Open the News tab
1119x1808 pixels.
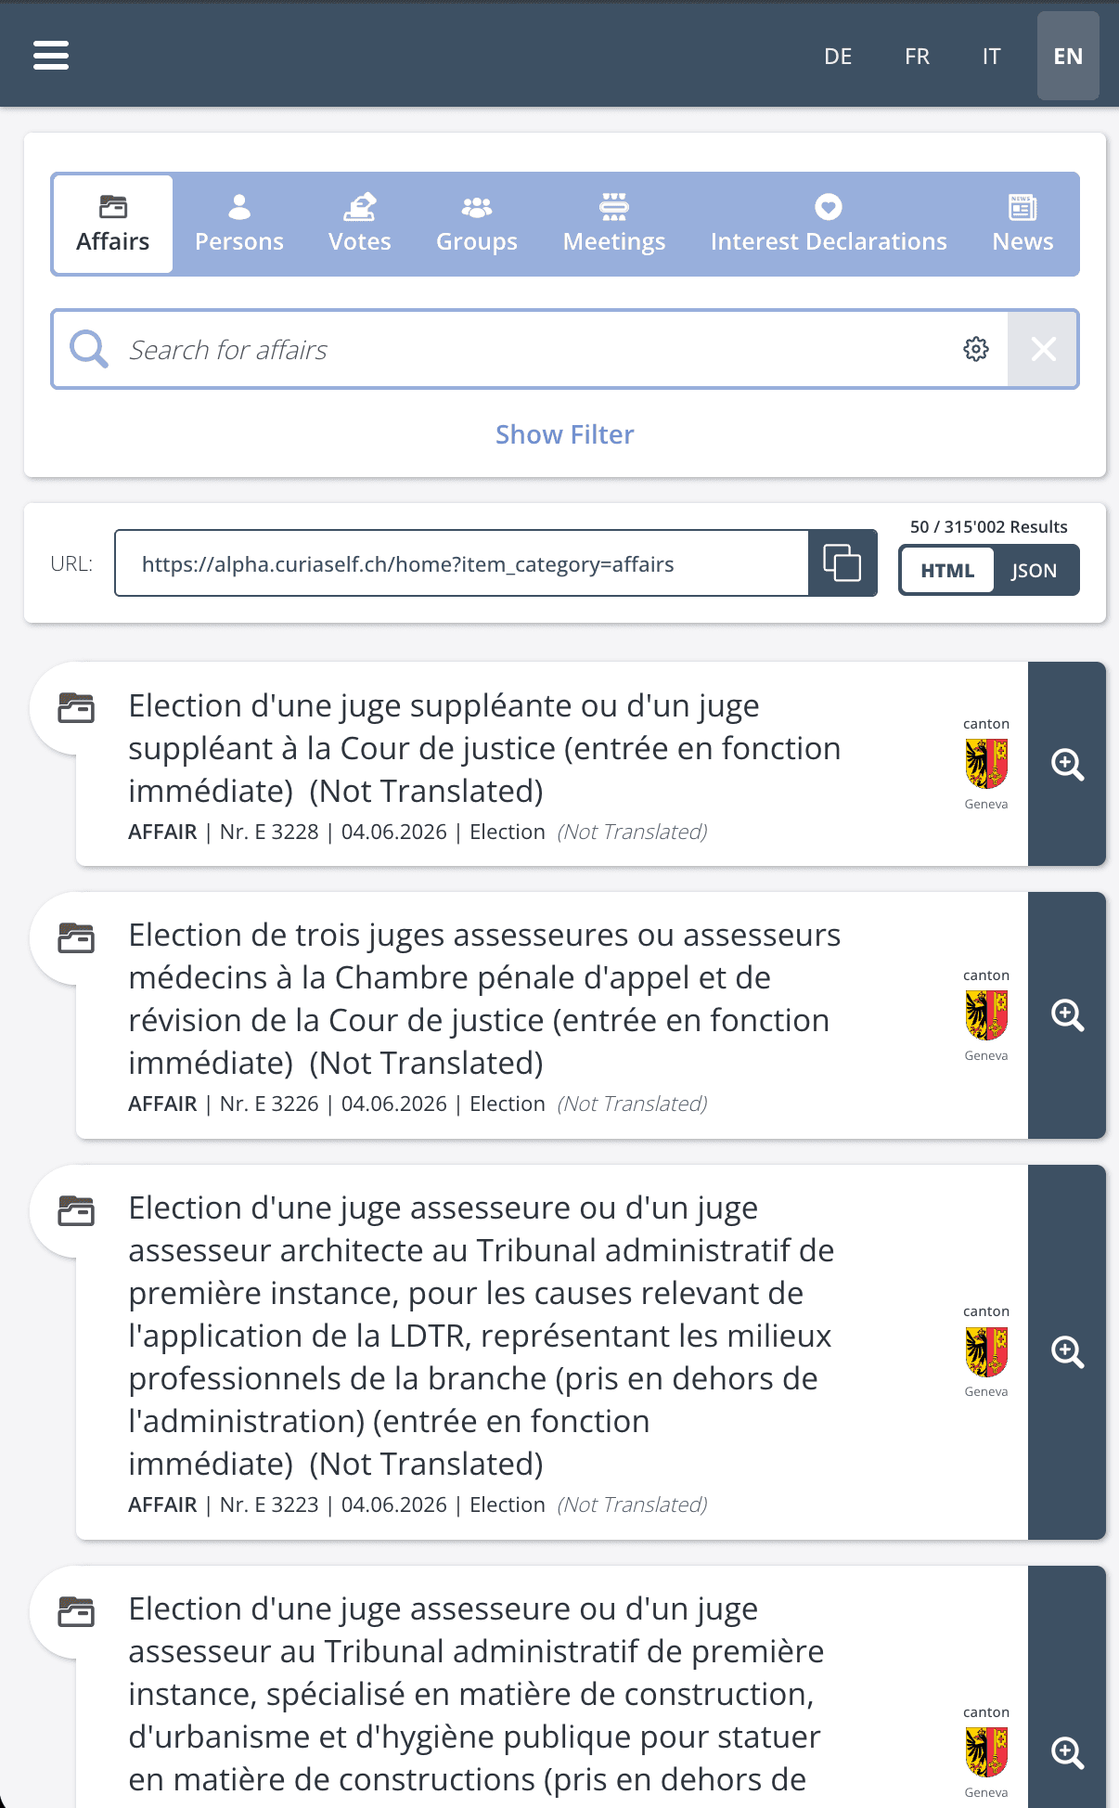pyautogui.click(x=1023, y=224)
